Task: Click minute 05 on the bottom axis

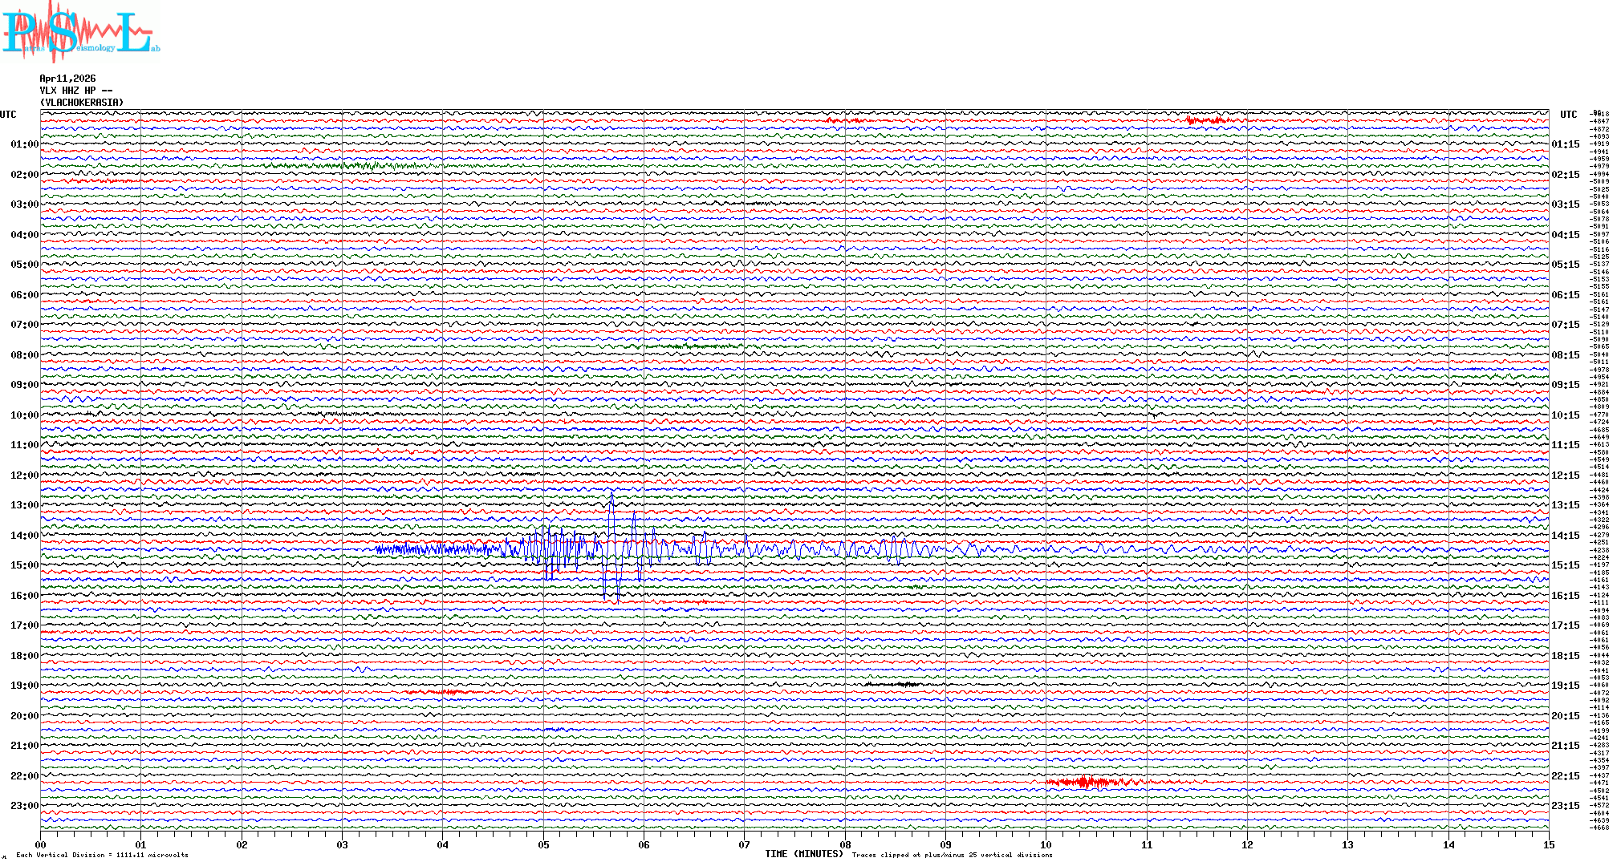Action: [543, 844]
